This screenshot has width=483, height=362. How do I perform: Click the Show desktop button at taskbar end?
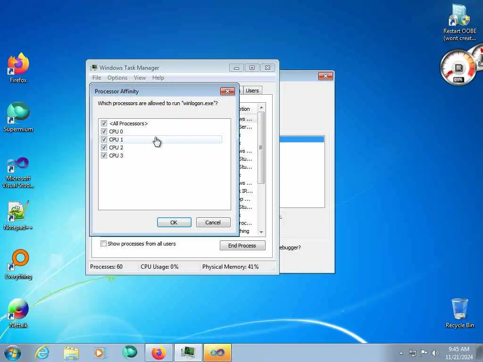point(480,353)
